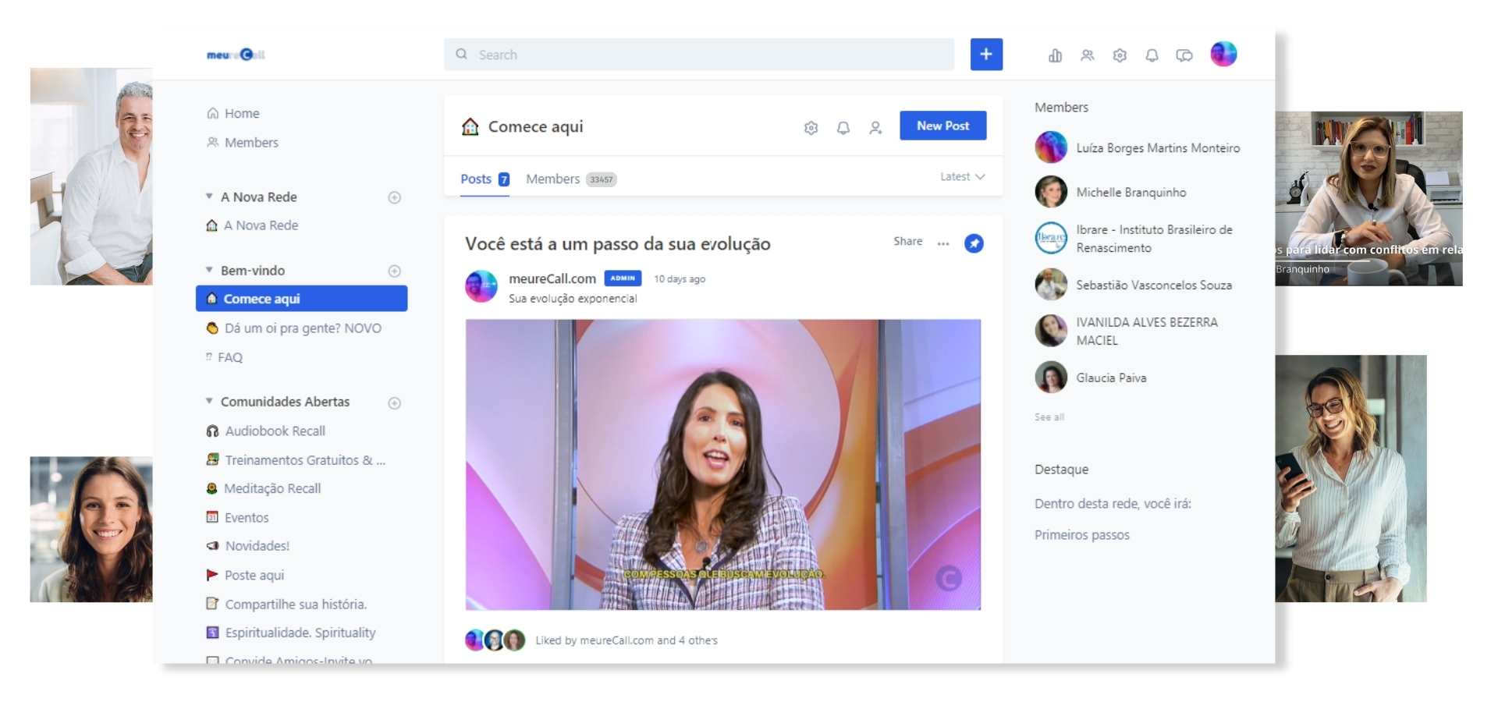The width and height of the screenshot is (1498, 702).
Task: Open the settings gear icon in header
Action: pos(1120,55)
